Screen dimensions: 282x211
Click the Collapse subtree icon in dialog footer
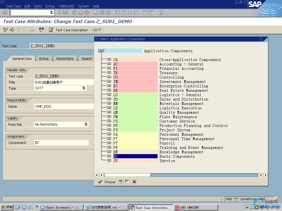click(128, 182)
